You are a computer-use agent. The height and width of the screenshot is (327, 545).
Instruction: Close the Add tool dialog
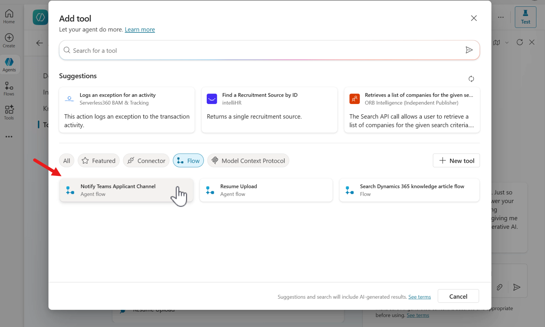[x=474, y=18]
